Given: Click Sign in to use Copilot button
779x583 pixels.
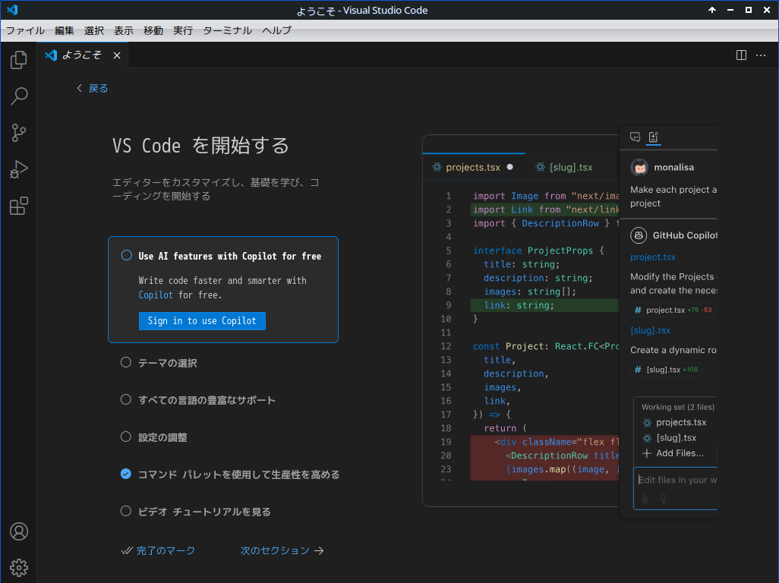Looking at the screenshot, I should [202, 321].
